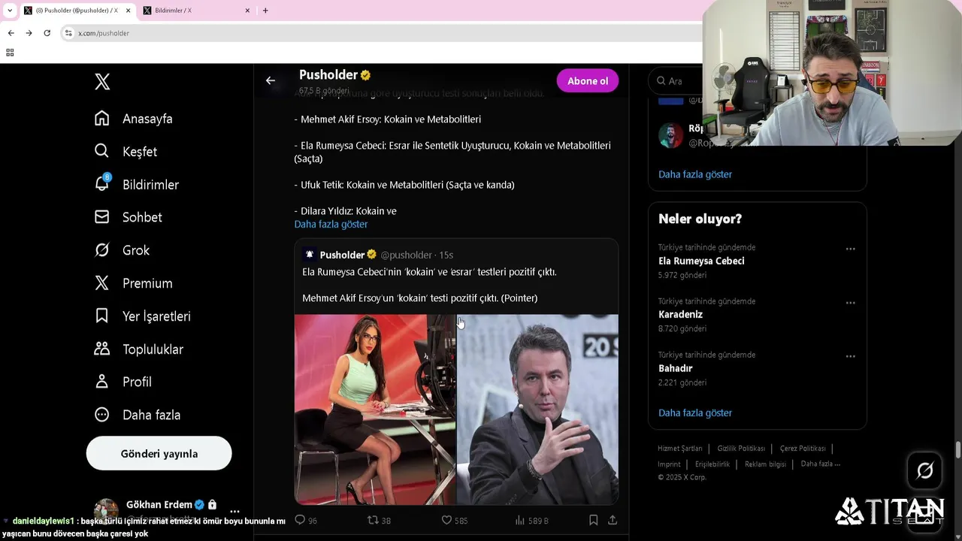Open Erişilebilirlik footer link
Viewport: 962px width, 541px height.
[712, 464]
